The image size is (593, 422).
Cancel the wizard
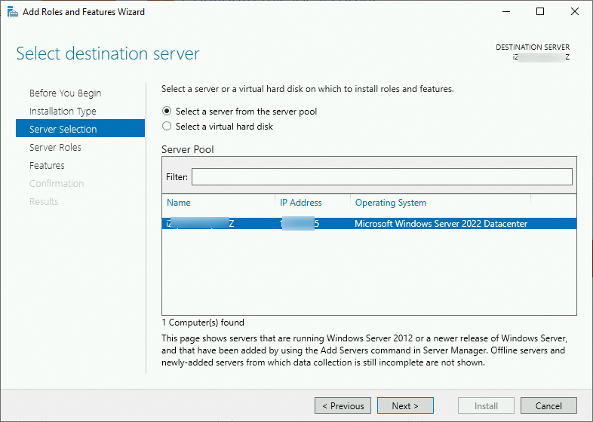pos(548,405)
